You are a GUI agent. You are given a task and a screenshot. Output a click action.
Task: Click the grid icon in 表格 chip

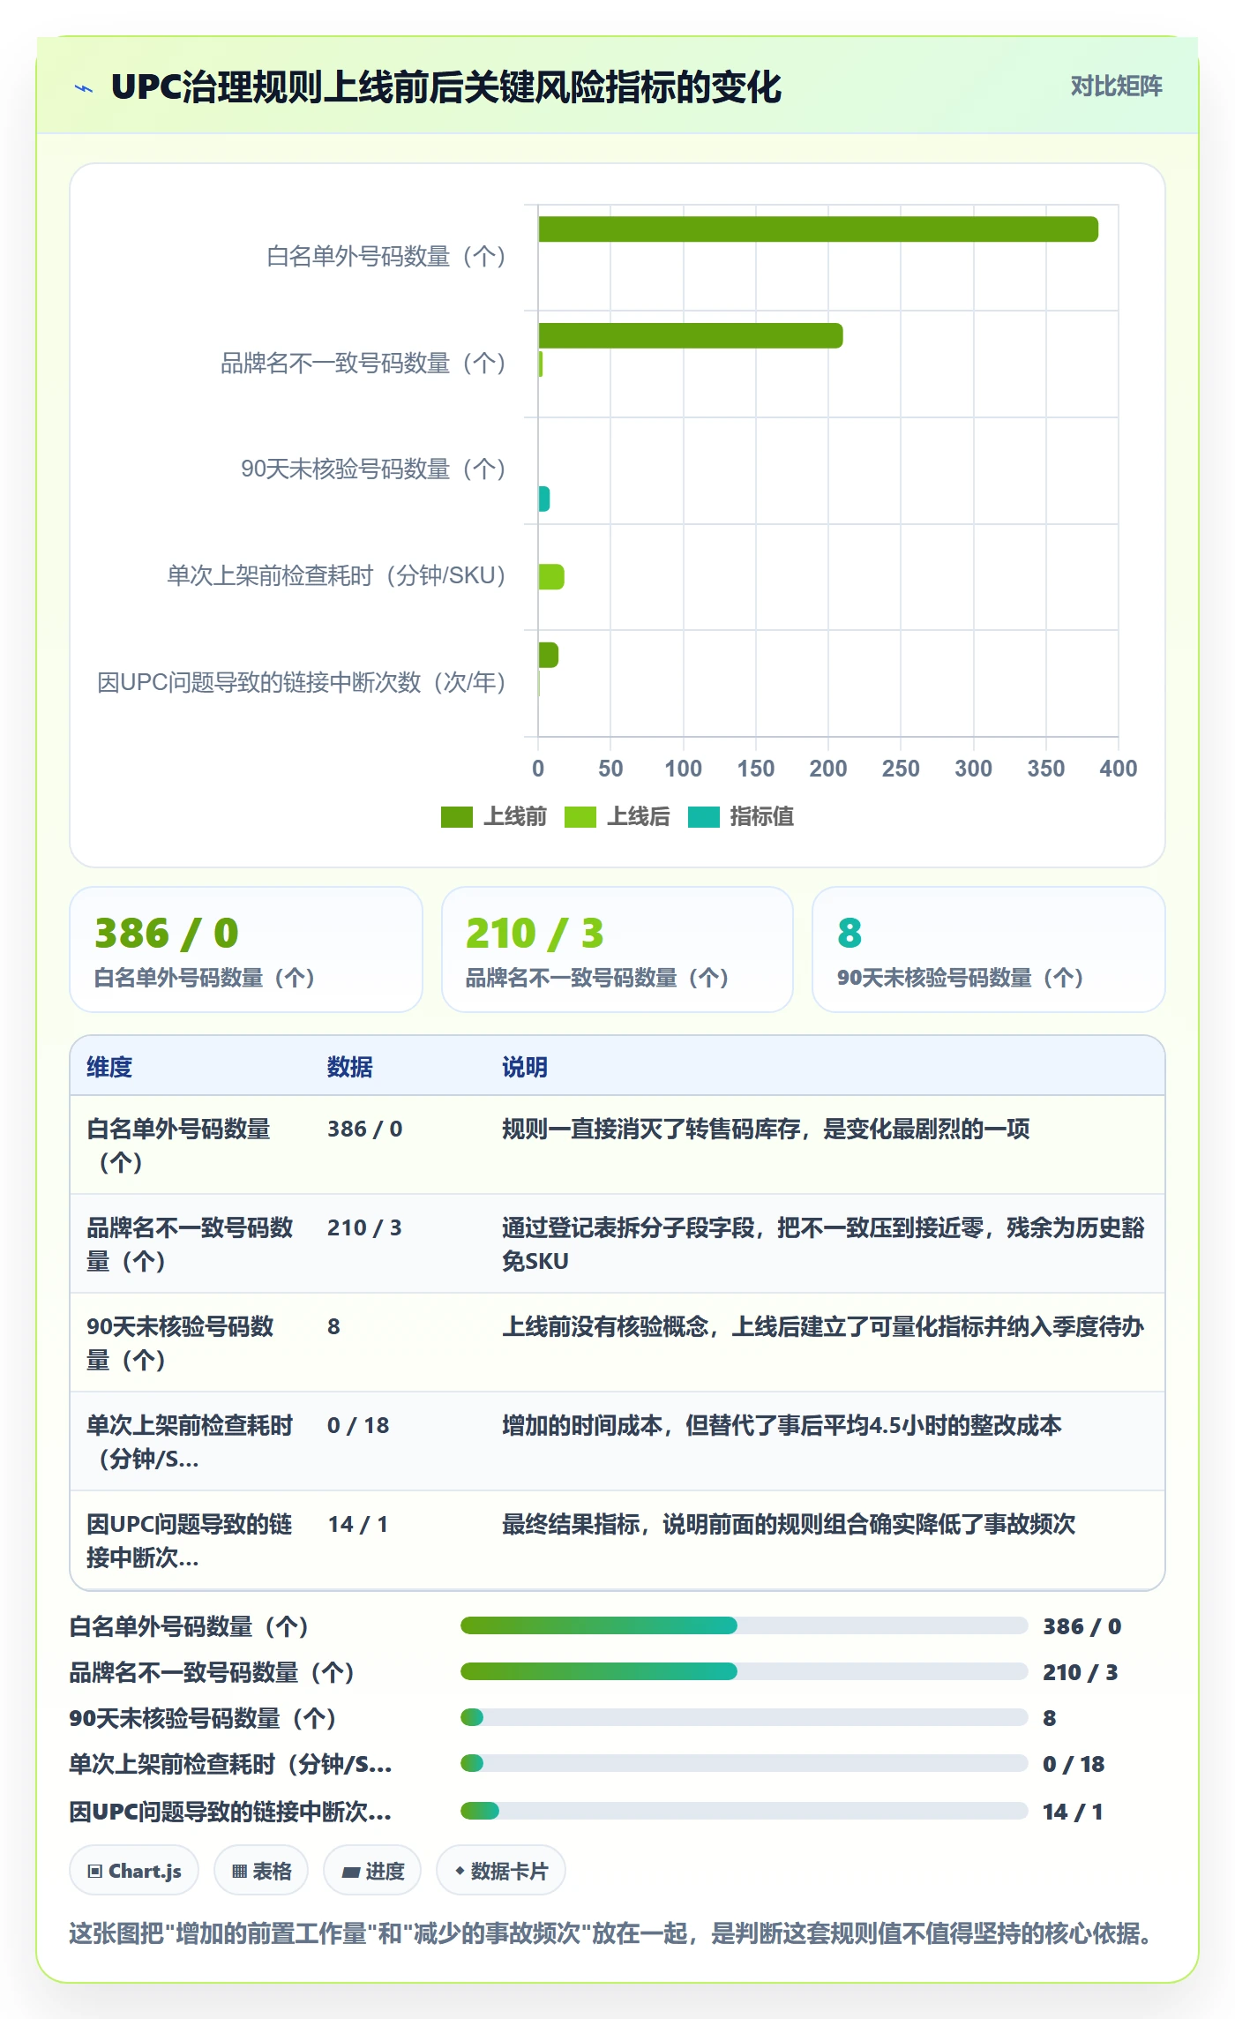pos(239,1871)
